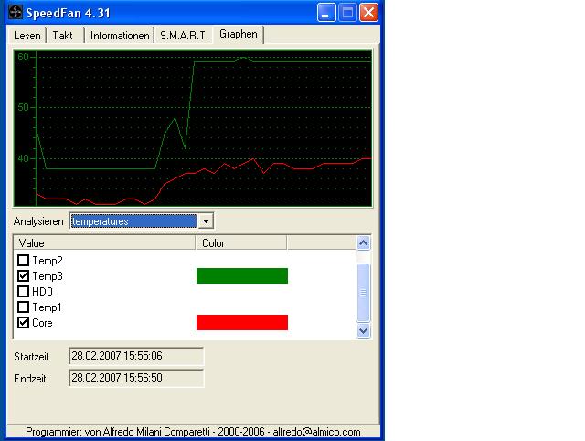
Task: Click the 50 axis label on graph
Action: click(x=23, y=108)
